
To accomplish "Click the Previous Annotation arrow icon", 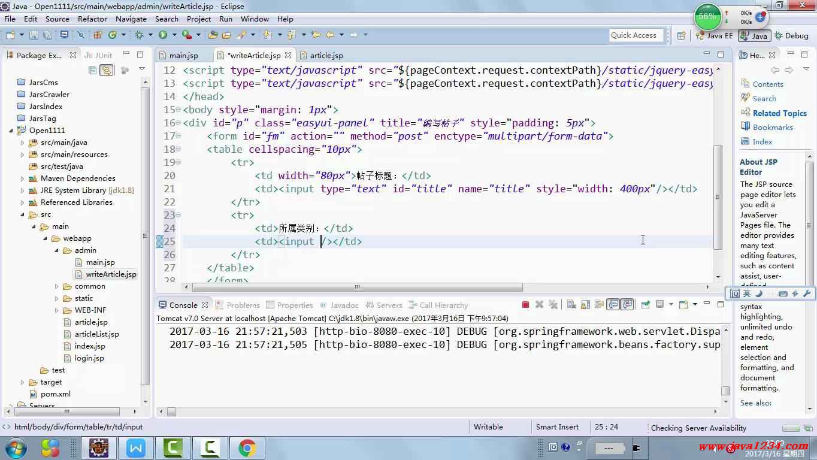I will 291,35.
